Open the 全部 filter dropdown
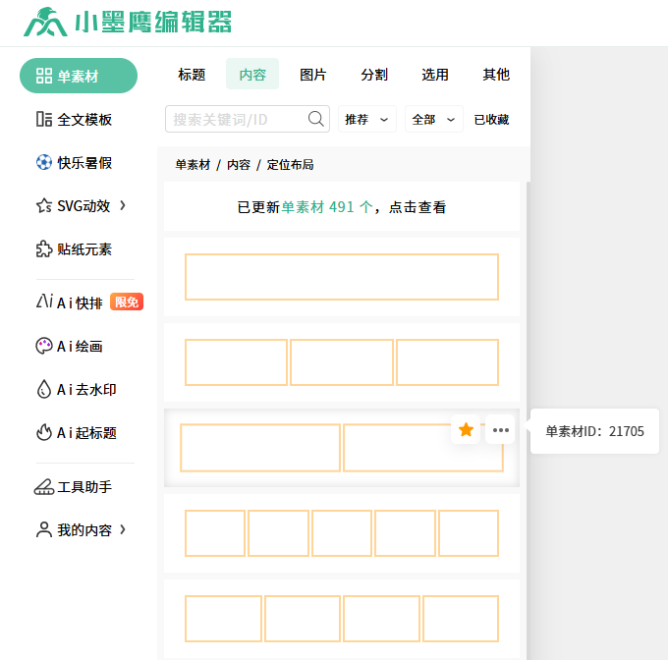Screen dimensions: 668x660 433,119
